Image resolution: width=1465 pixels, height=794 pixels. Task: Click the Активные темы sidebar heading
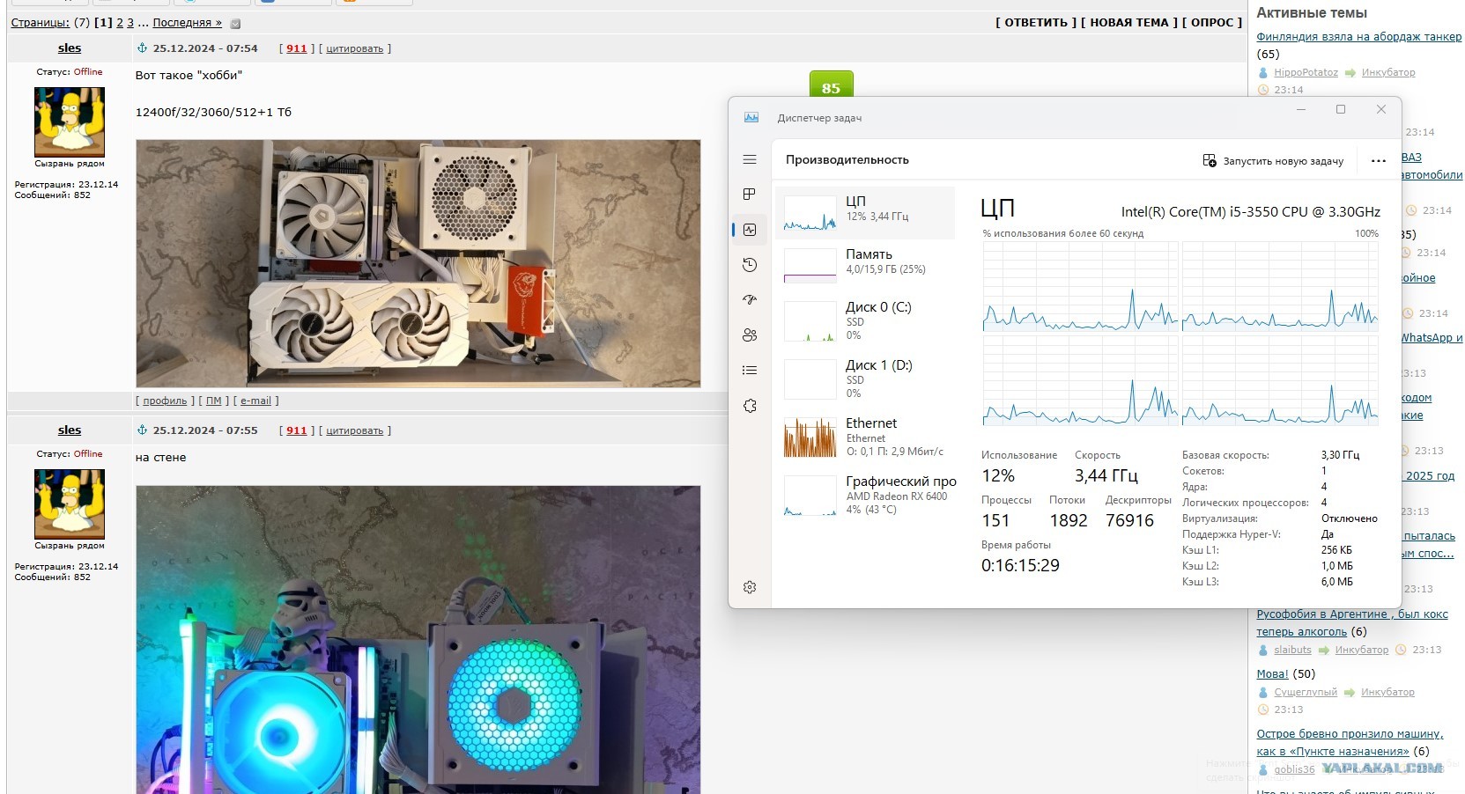[x=1312, y=13]
